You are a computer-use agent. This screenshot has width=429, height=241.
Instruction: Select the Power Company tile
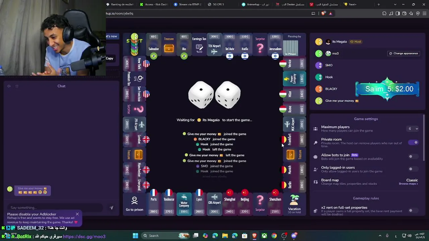pos(294,79)
